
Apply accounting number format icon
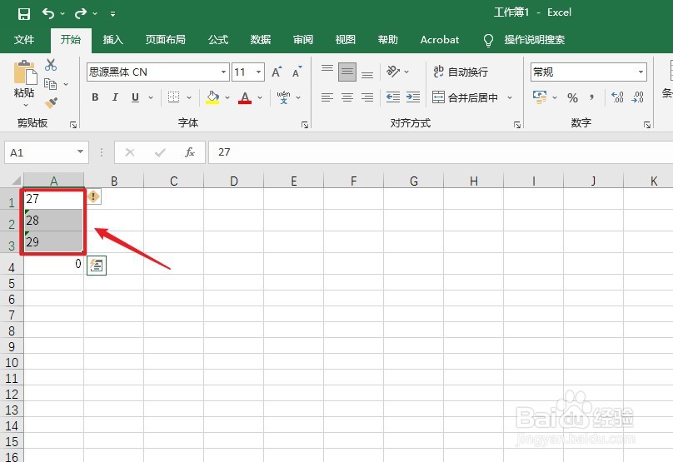coord(540,97)
